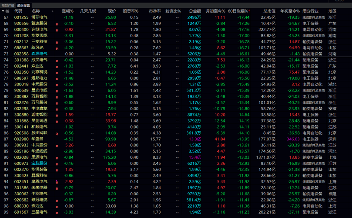Click the R marker beside 欣灵电气
Viewport: 352px width, 218px height.
click(57, 61)
